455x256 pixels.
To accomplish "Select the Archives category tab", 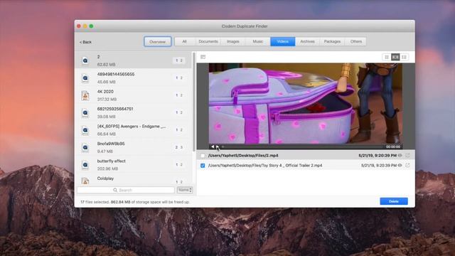I will [x=307, y=41].
